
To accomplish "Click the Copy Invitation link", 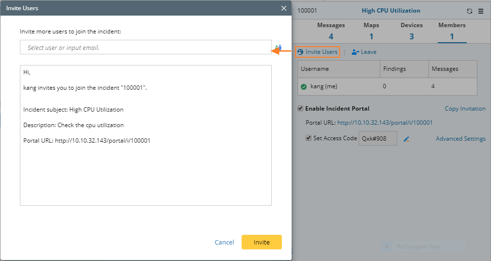I will point(465,109).
